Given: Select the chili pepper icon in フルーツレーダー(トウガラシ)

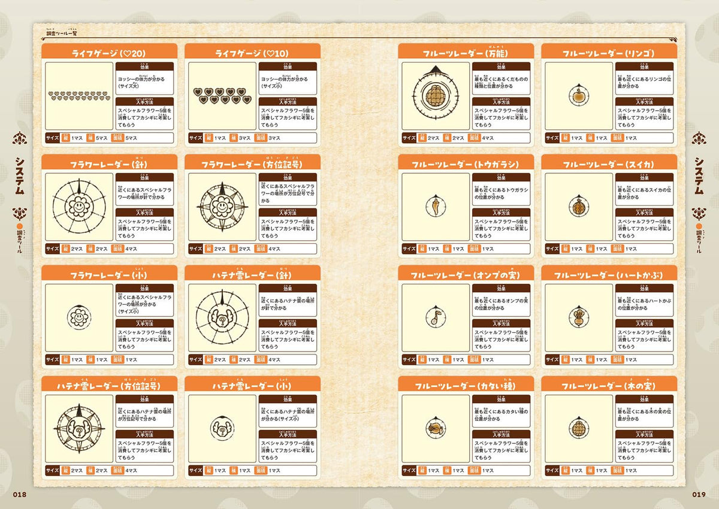Looking at the screenshot, I should point(436,207).
